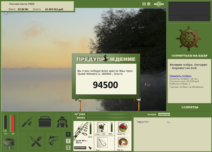
Task: Click the rod durability bar showing 81%
Action: click(90, 128)
